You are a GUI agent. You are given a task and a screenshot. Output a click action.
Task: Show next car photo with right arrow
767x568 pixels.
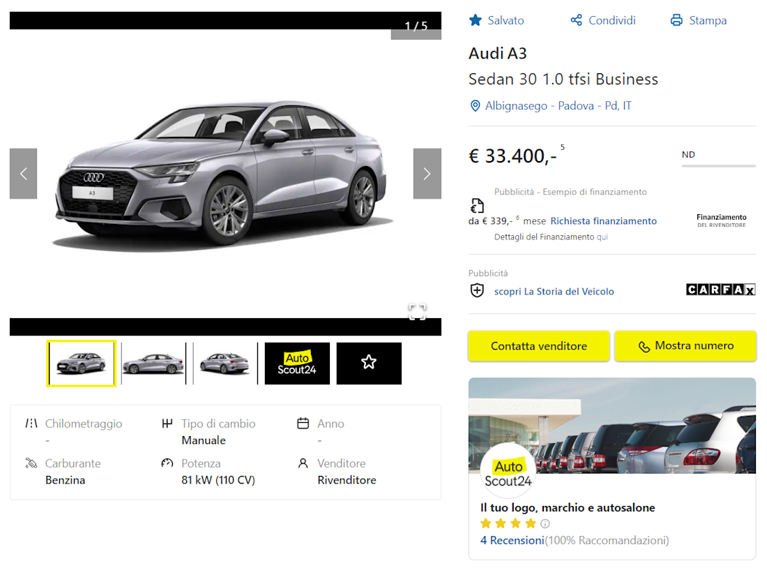pyautogui.click(x=427, y=173)
